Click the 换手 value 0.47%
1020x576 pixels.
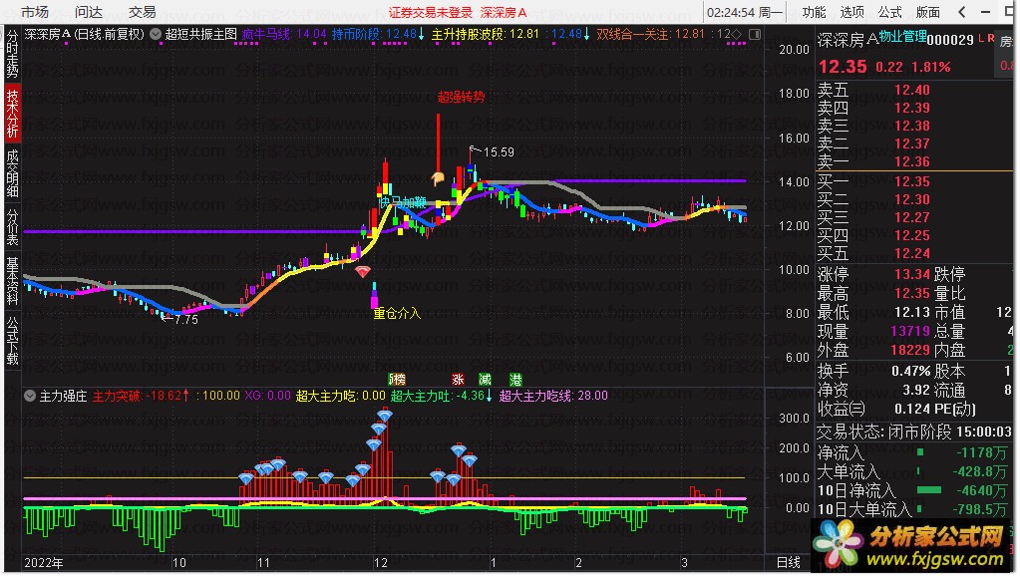point(910,372)
